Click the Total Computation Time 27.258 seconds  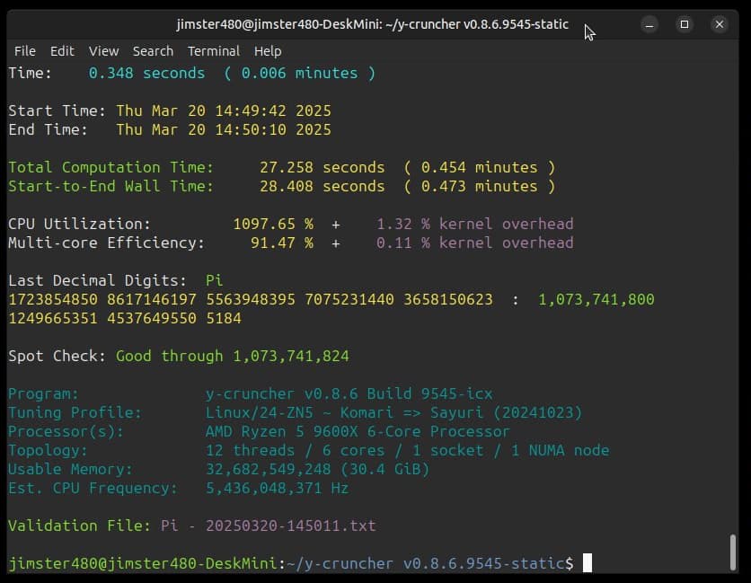pos(322,167)
